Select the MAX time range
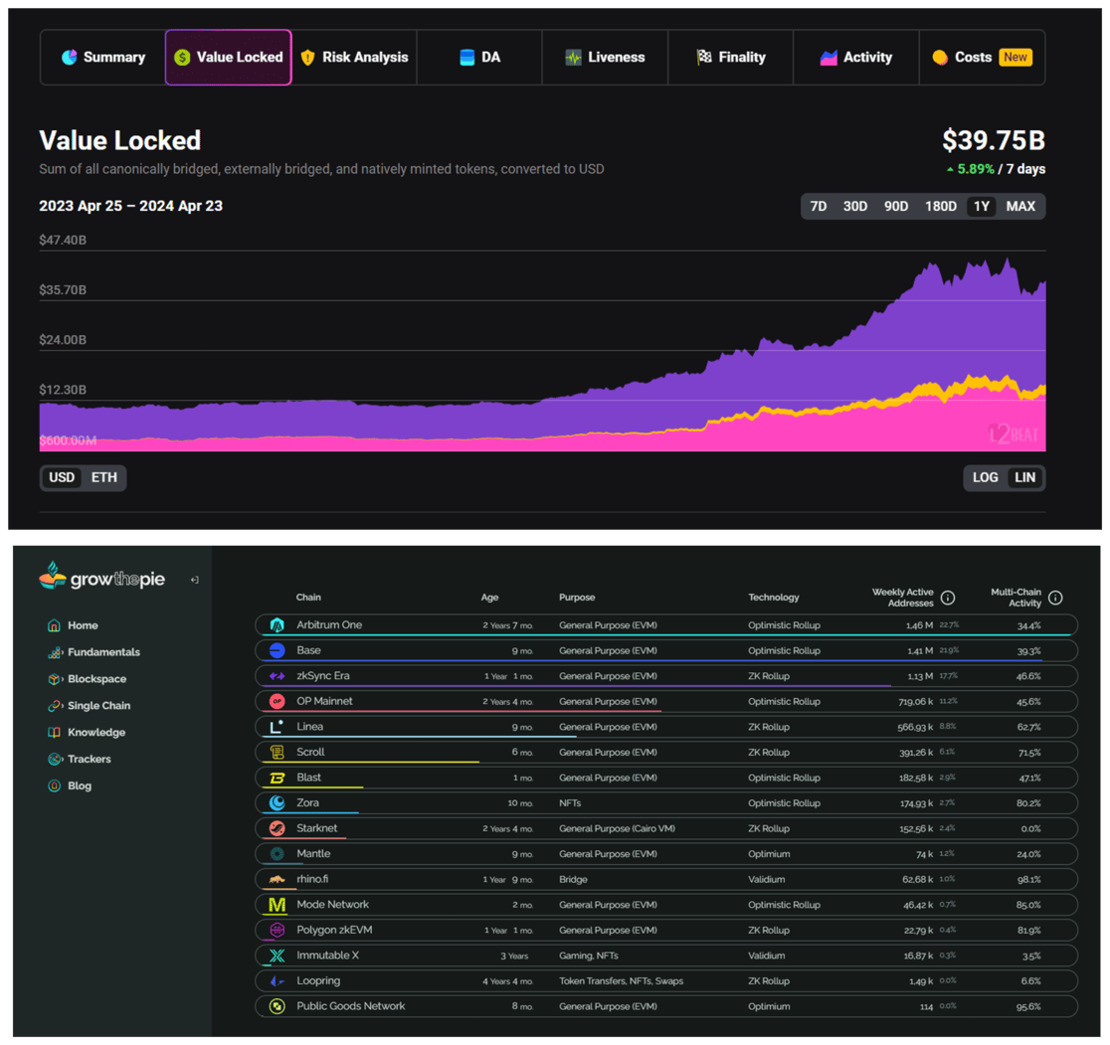 (1020, 207)
